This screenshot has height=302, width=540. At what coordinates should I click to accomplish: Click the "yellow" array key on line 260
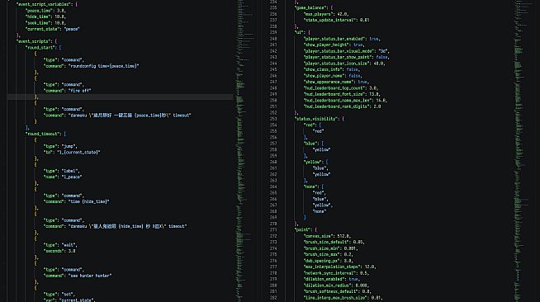click(312, 162)
